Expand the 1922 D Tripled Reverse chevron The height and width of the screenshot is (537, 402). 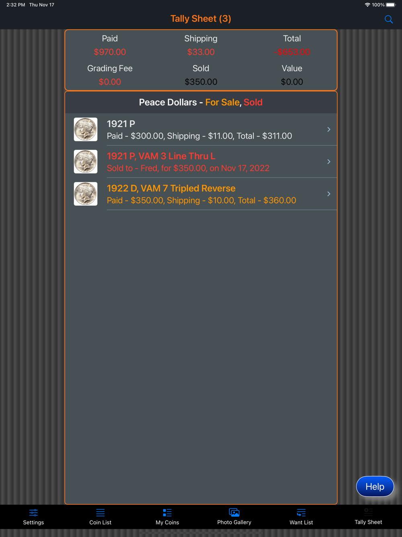[x=329, y=194]
